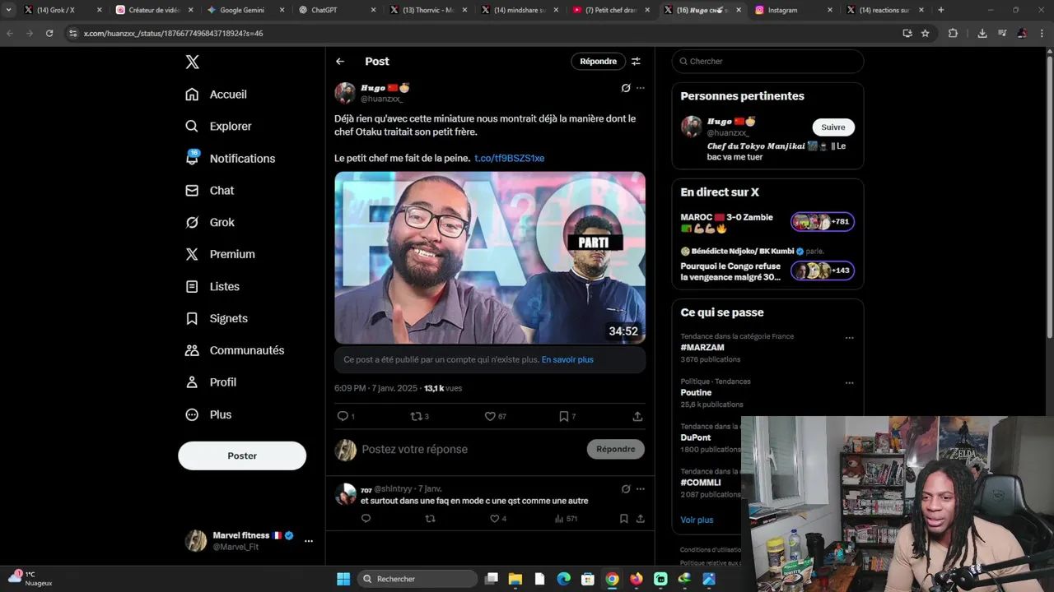Screen dimensions: 1054x592
Task: Repost shintryy's comment
Action: tap(430, 519)
